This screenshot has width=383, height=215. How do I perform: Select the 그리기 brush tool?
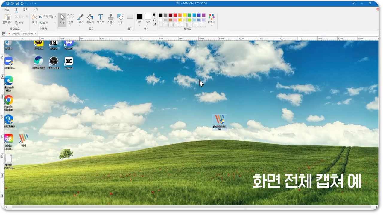80,17
